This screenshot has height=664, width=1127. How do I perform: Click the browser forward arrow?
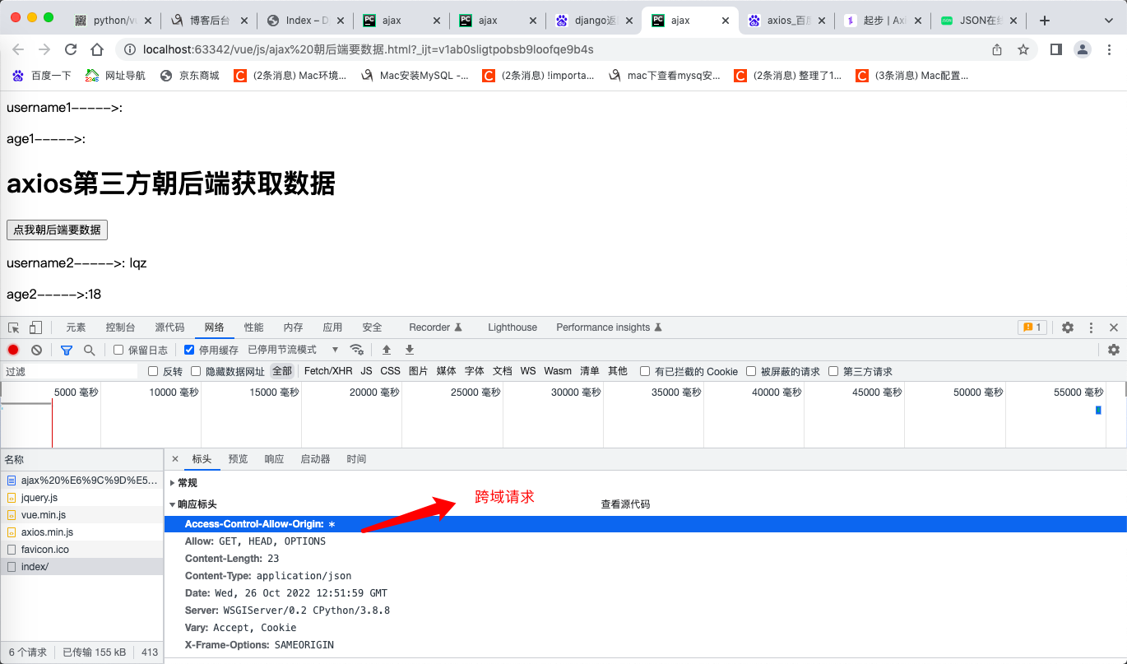(x=44, y=49)
